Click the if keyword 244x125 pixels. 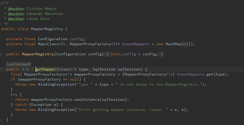click(13, 80)
